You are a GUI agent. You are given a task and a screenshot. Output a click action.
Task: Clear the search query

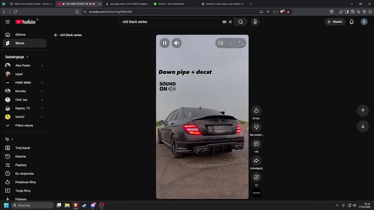point(230,22)
